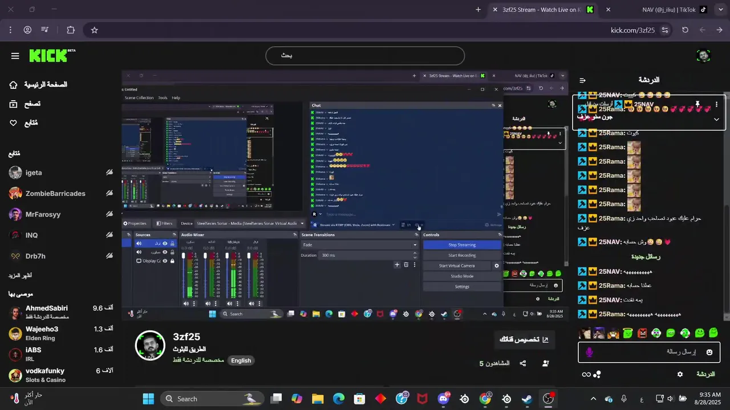The image size is (730, 410).
Task: Open browser three-dot menu
Action: pos(10,30)
